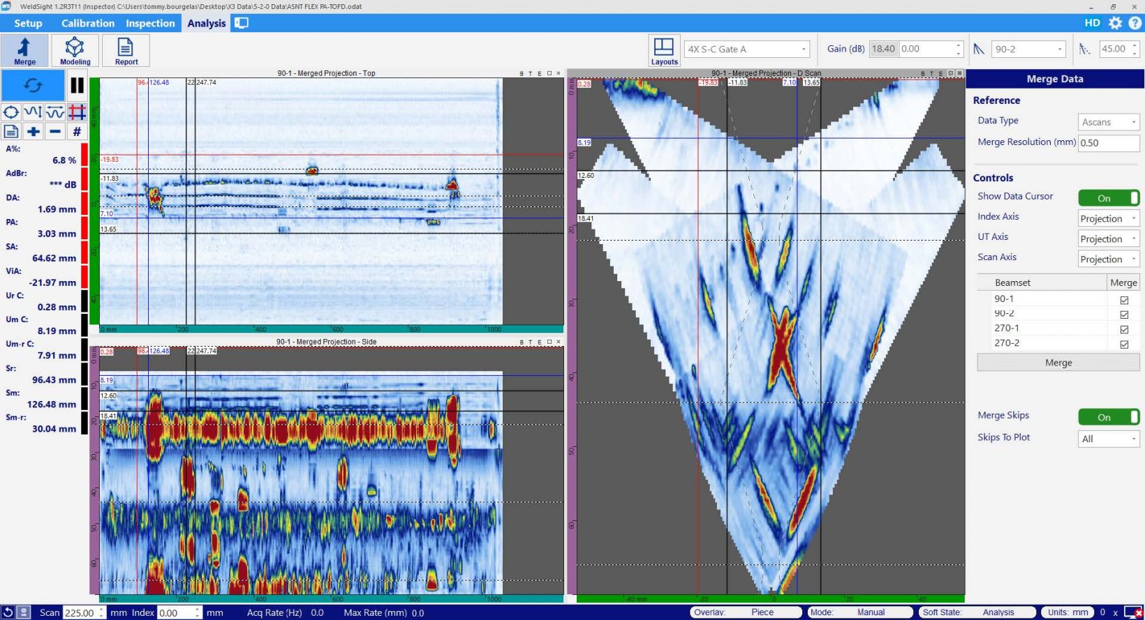The image size is (1145, 620).
Task: Click the Merge button under beamset list
Action: [x=1058, y=363]
